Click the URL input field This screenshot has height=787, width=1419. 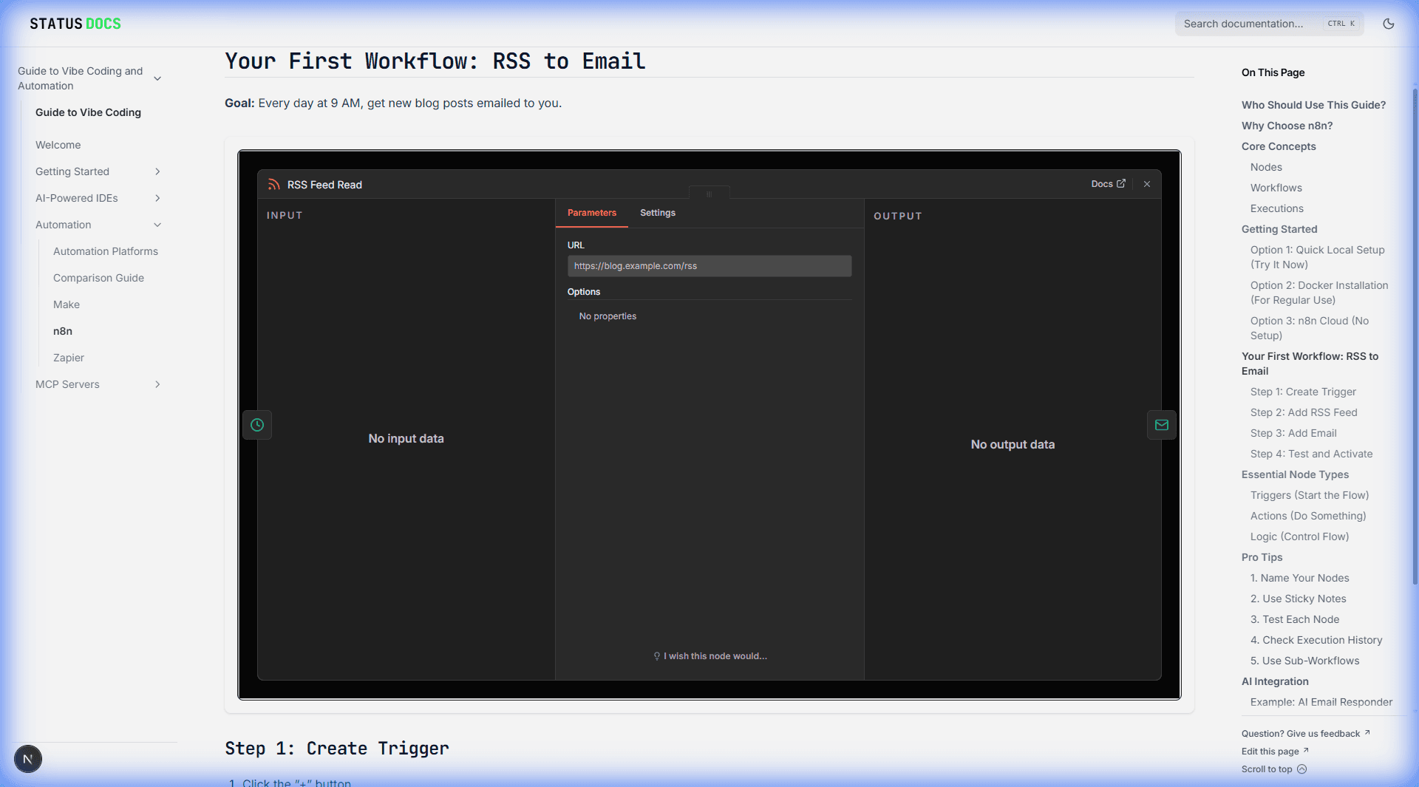[x=708, y=266]
